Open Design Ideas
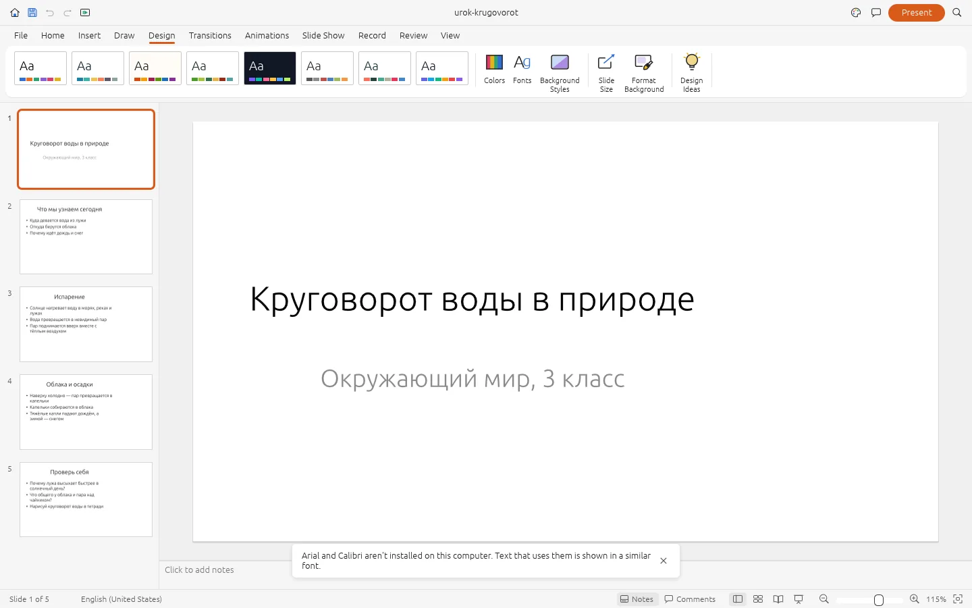This screenshot has width=972, height=608. tap(691, 73)
